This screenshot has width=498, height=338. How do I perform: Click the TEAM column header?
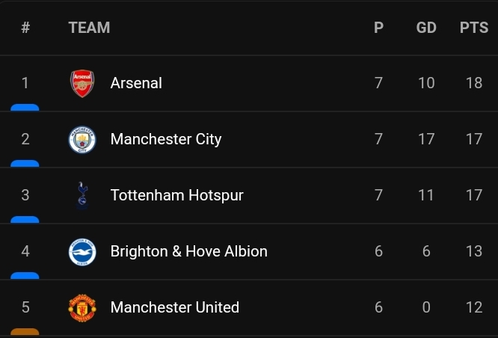(x=89, y=28)
